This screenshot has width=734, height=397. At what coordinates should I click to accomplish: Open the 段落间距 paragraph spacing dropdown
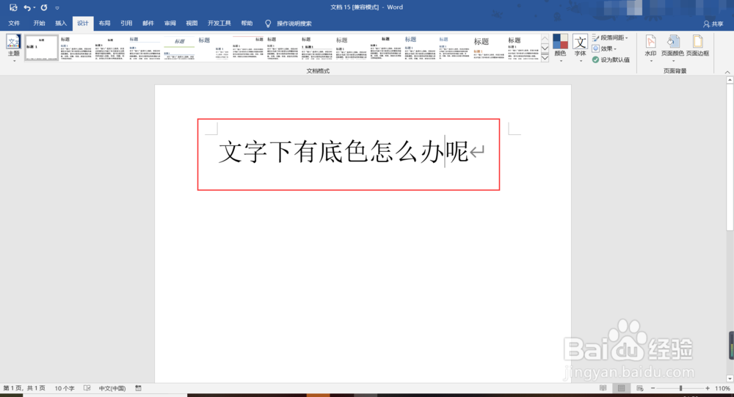tap(611, 37)
